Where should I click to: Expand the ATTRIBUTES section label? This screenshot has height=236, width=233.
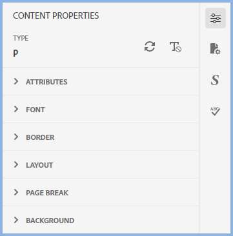click(46, 82)
